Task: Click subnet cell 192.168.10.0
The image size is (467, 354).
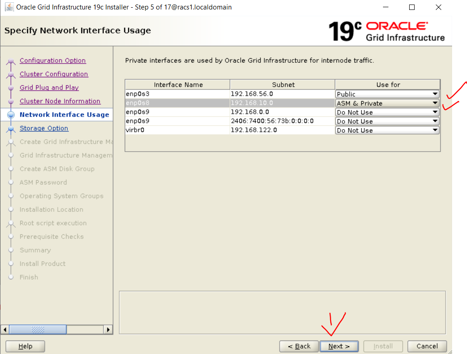Action: (282, 103)
